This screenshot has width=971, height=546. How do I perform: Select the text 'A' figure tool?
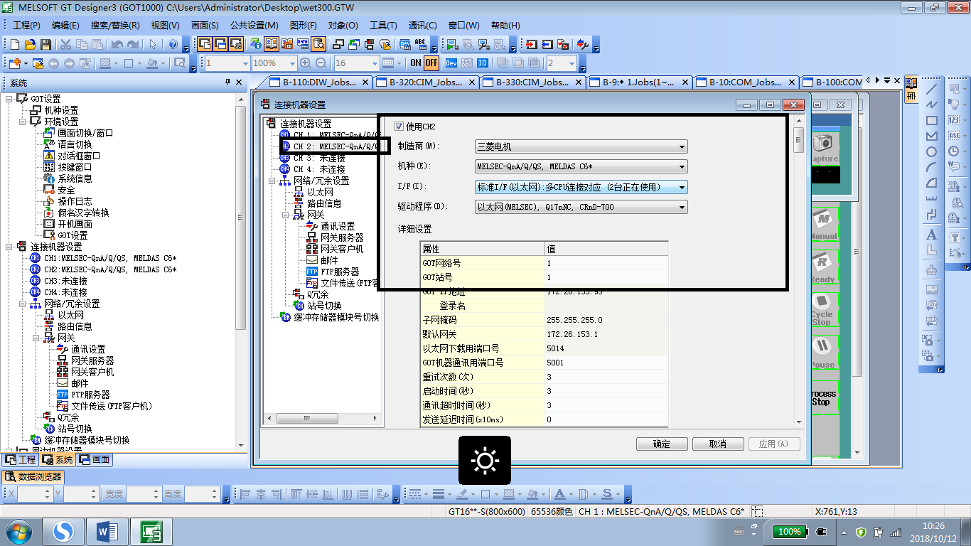point(931,235)
